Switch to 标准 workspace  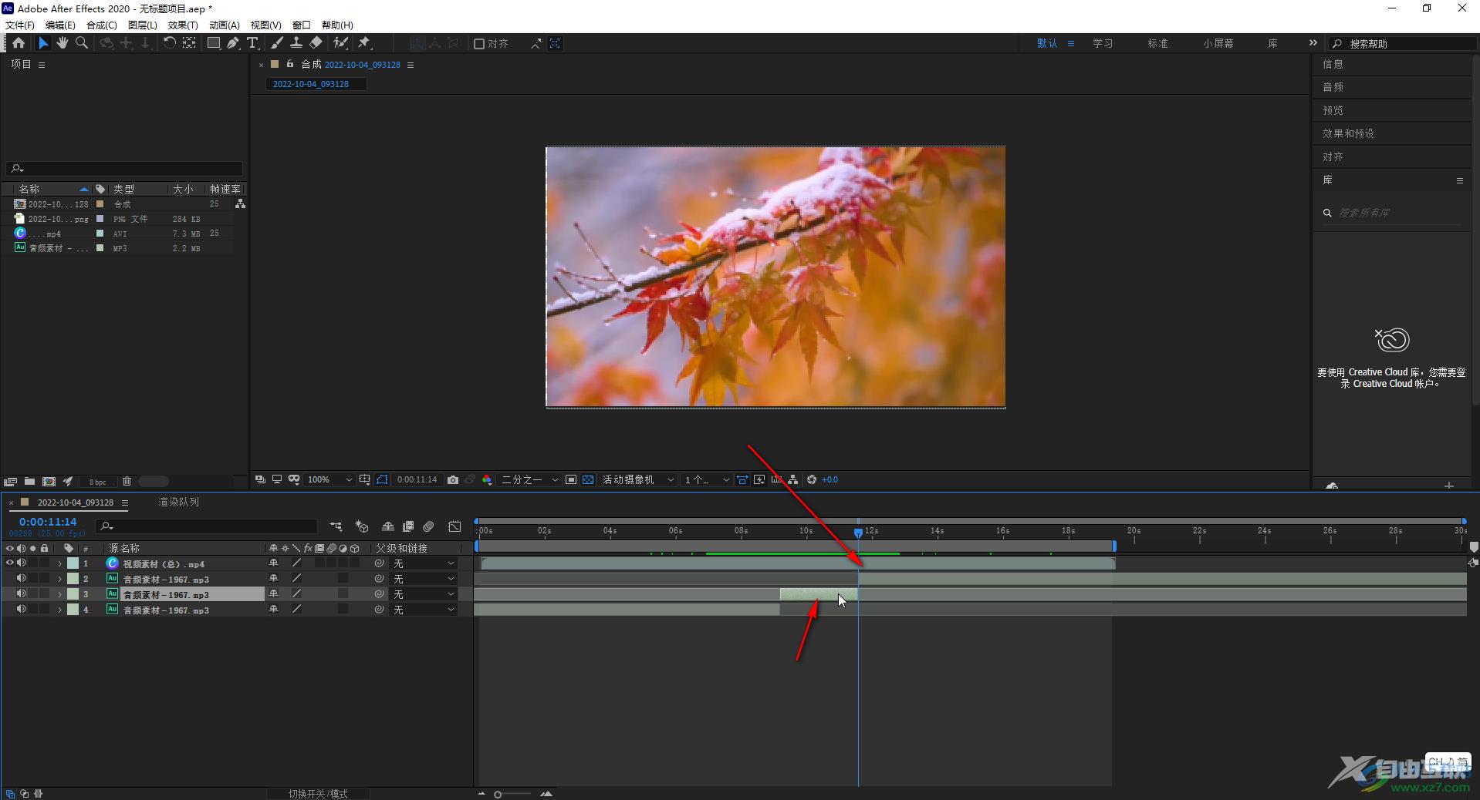pos(1157,44)
